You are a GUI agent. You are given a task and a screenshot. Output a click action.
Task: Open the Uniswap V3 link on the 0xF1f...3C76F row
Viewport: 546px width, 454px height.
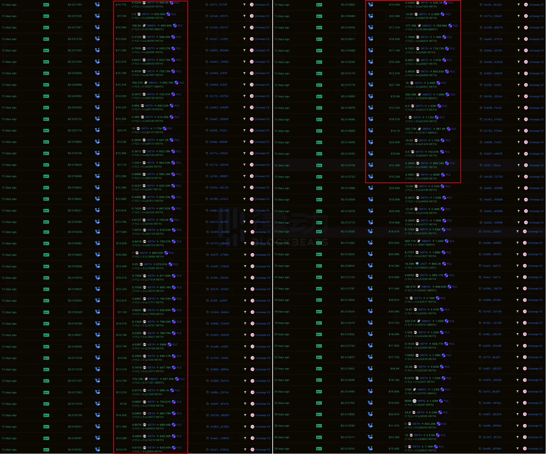[x=262, y=5]
